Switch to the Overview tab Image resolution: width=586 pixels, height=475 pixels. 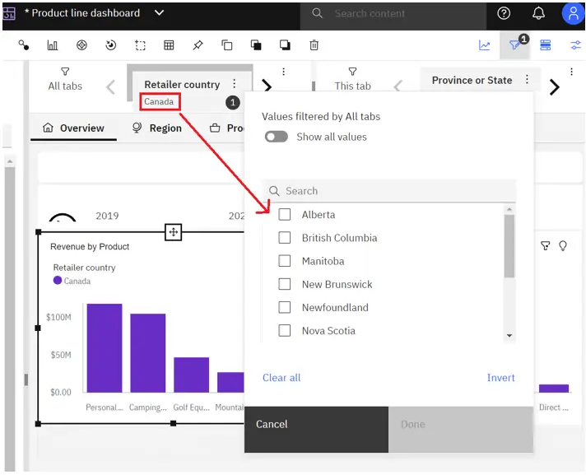(x=73, y=128)
